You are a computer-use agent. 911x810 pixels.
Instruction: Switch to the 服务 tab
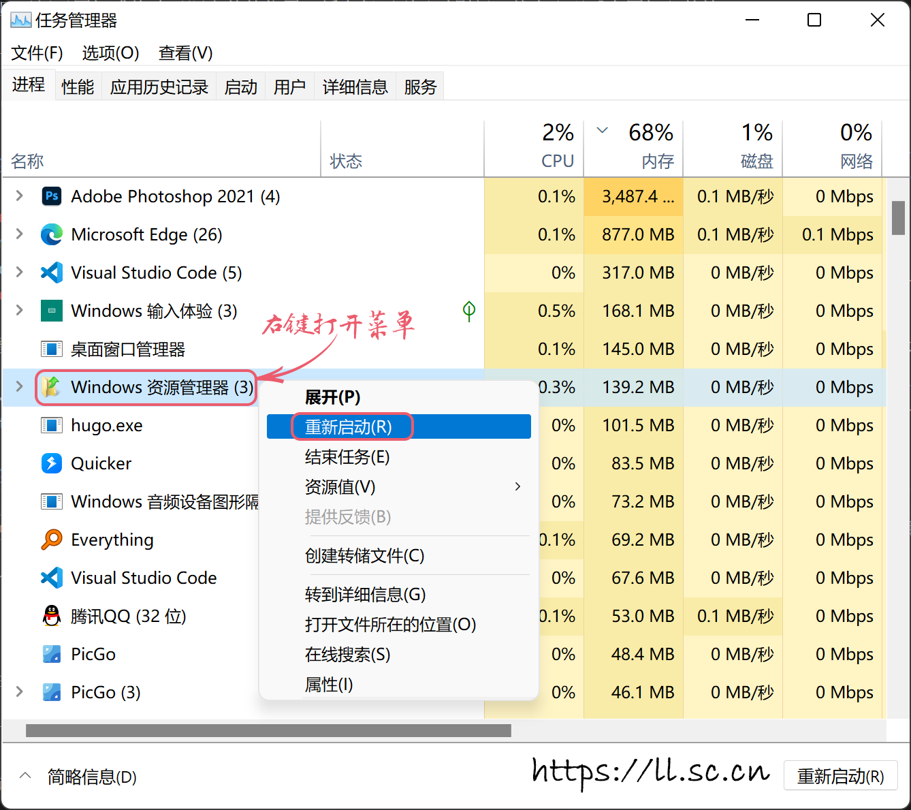click(x=420, y=87)
